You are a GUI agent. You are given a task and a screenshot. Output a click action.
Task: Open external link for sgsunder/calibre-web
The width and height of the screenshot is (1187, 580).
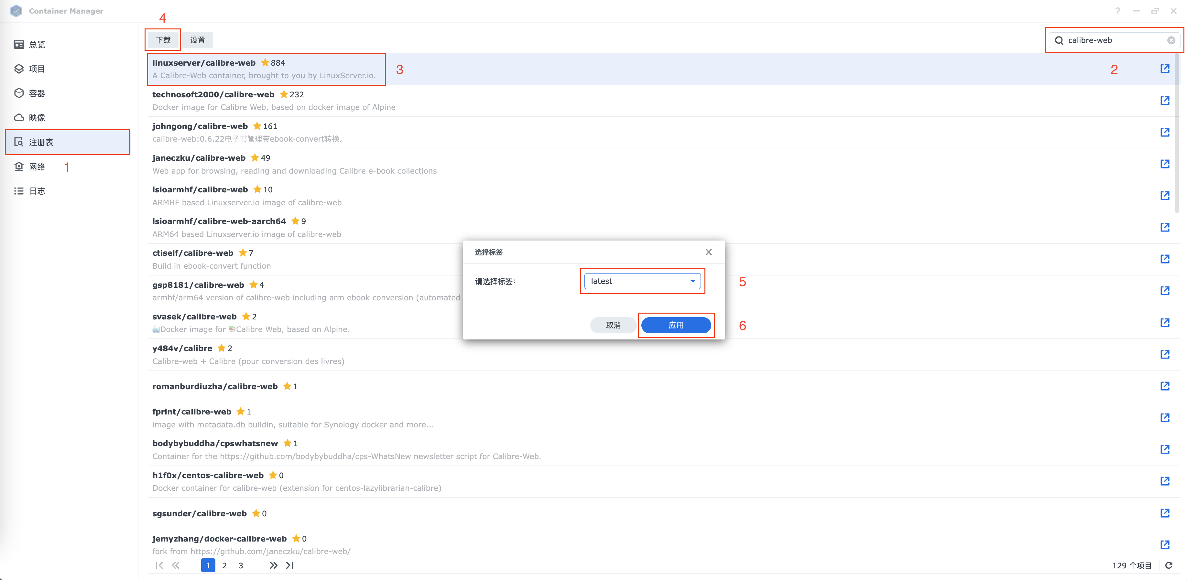click(x=1164, y=513)
